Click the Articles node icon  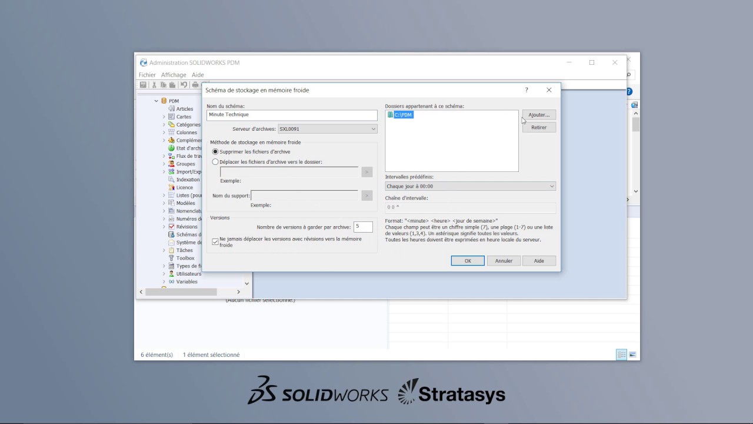[x=172, y=108]
